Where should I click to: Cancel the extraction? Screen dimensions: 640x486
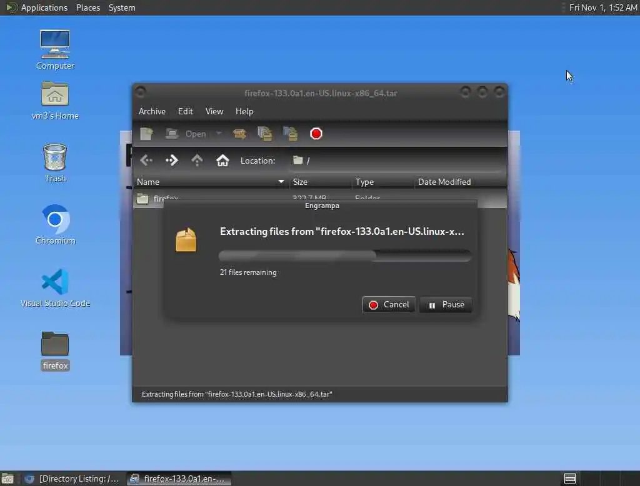pos(389,305)
